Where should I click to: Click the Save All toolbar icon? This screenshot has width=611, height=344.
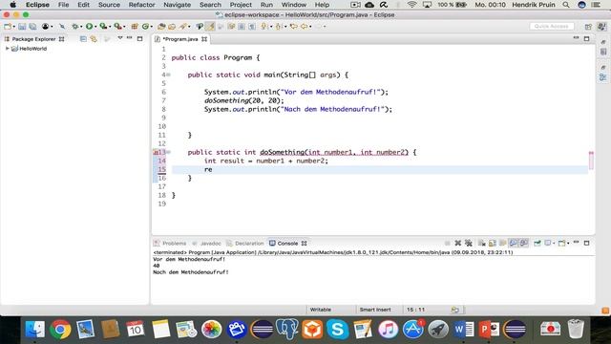tap(32, 27)
